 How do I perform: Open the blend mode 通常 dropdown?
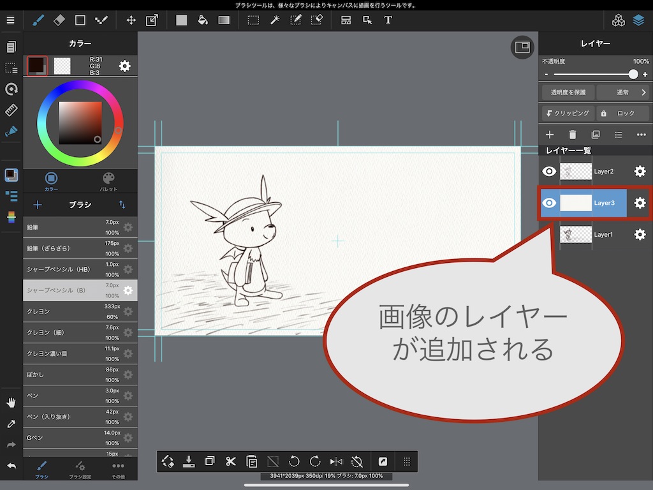point(623,93)
